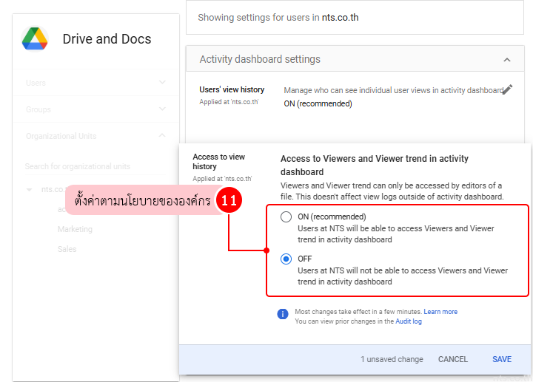Expand the Groups section in sidebar
This screenshot has height=382, width=533.
tap(162, 109)
